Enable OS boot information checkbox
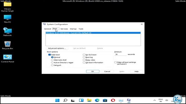The height and width of the screenshot is (104, 186). (x=84, y=62)
